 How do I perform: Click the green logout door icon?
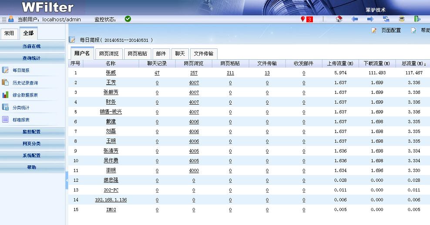pyautogui.click(x=417, y=19)
